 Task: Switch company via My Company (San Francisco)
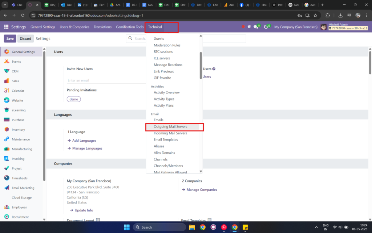click(x=296, y=27)
